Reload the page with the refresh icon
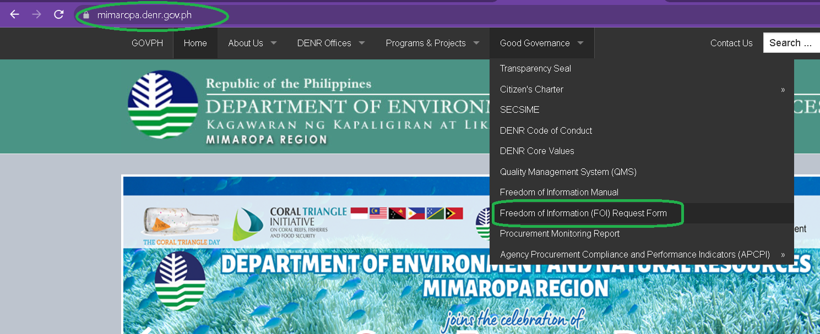The width and height of the screenshot is (820, 334). pos(59,14)
